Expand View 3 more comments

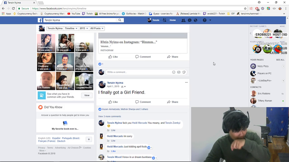[x=110, y=117]
